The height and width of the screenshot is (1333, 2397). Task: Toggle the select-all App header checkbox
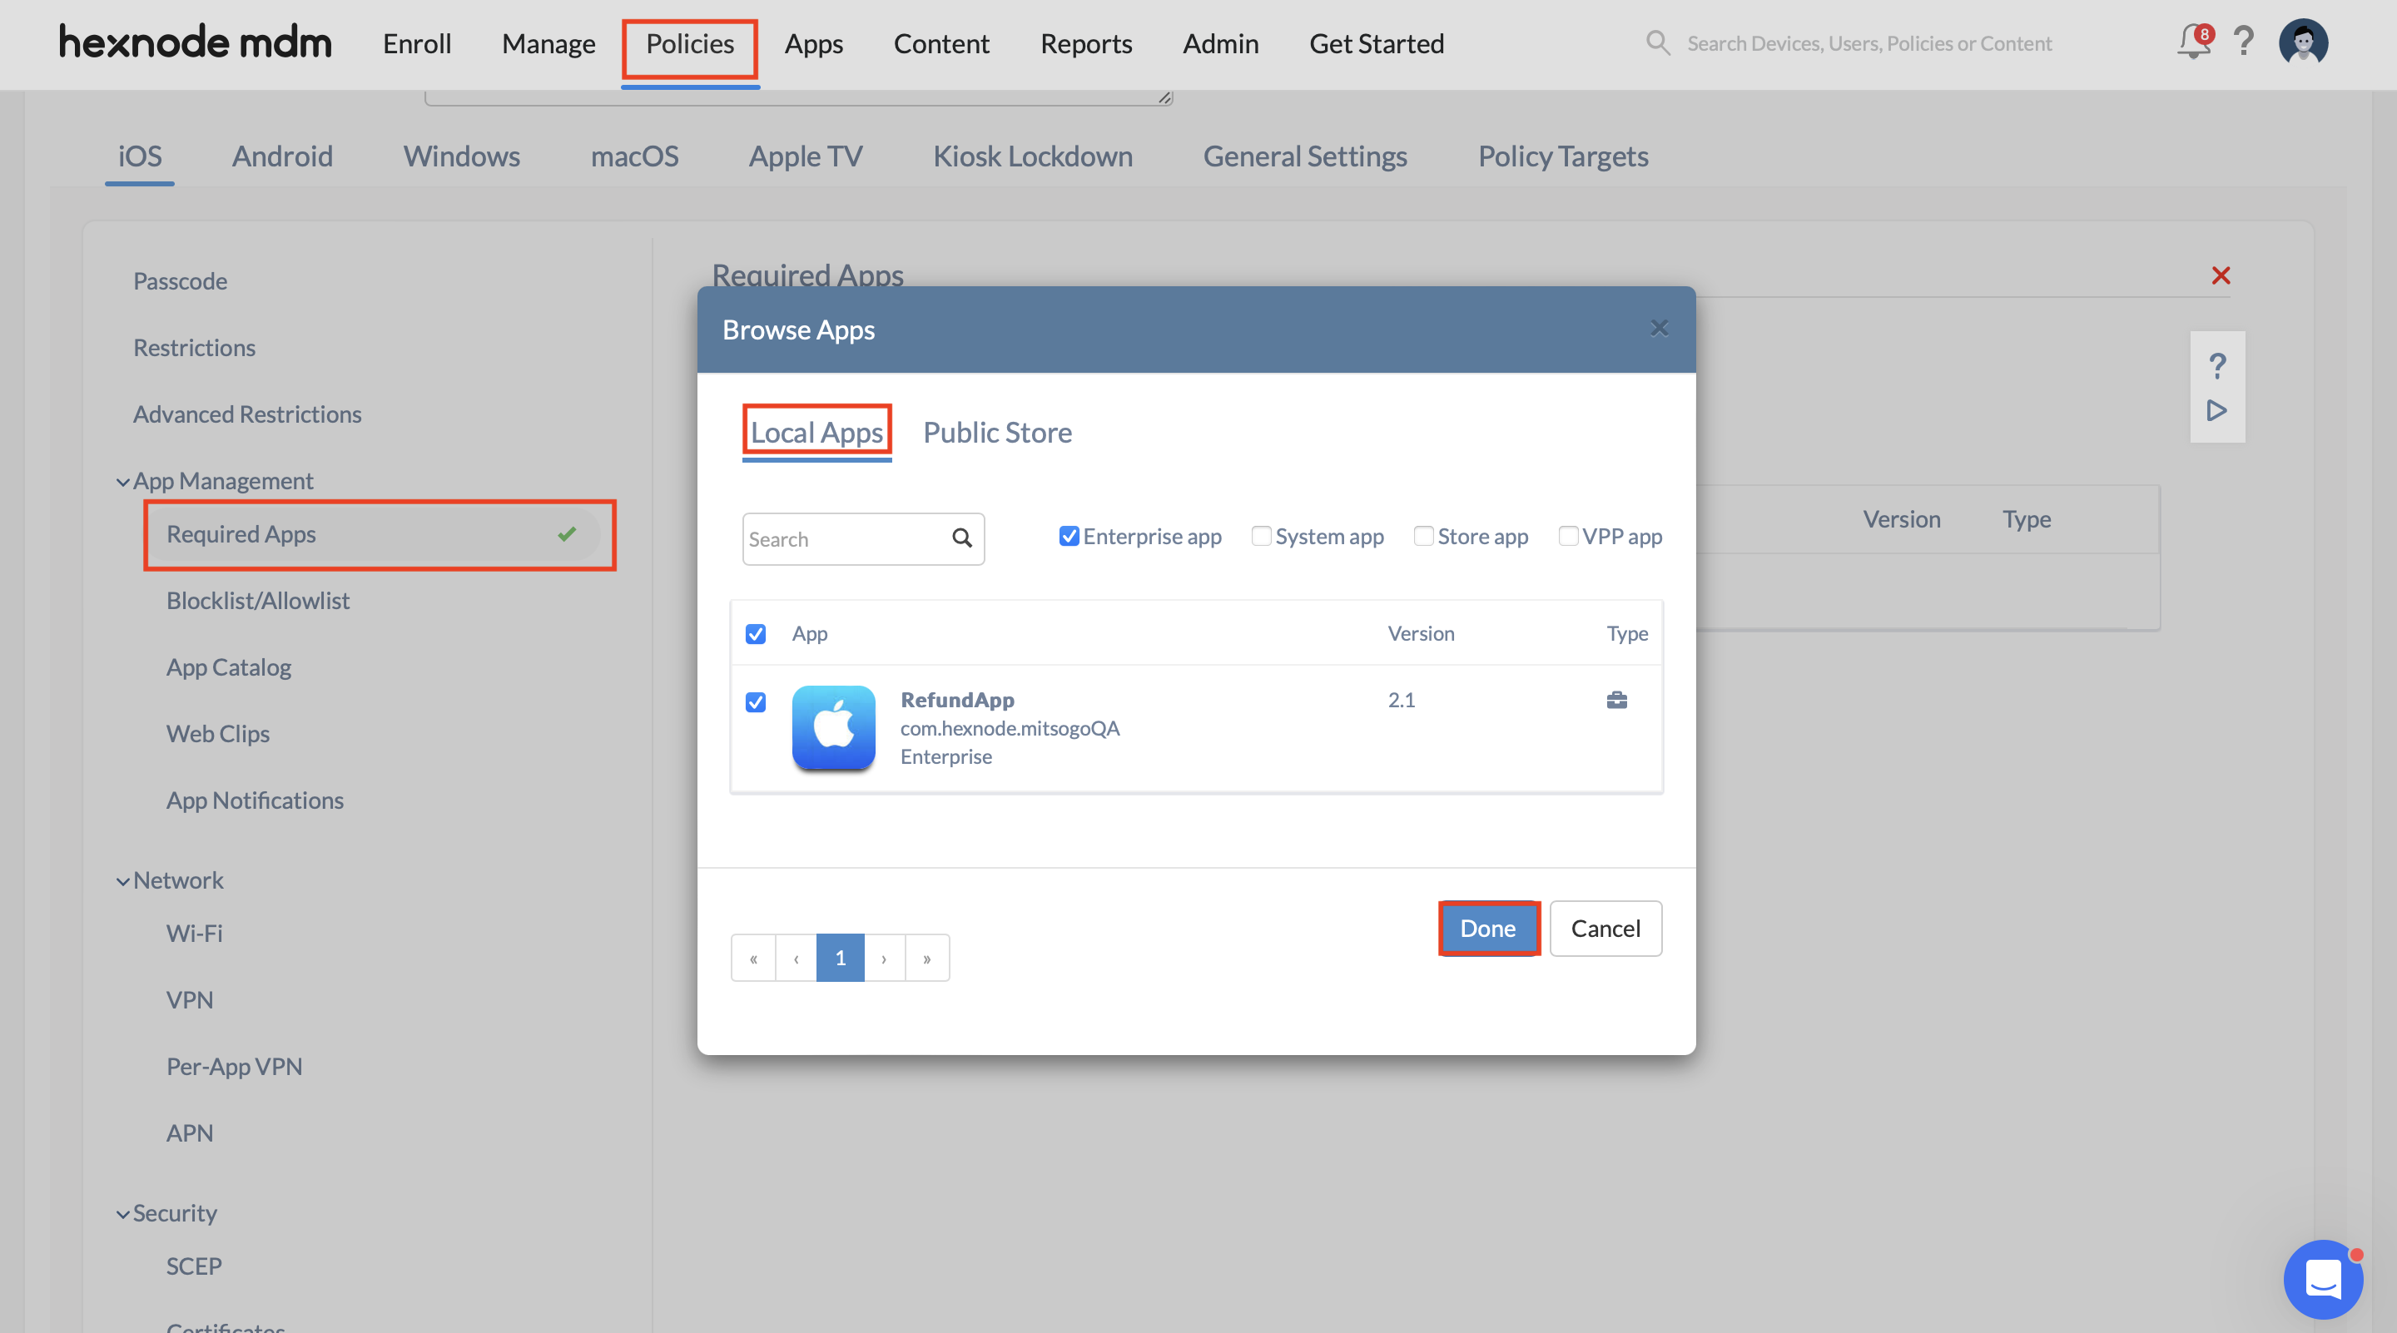pyautogui.click(x=756, y=633)
